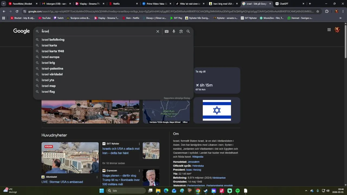The image size is (347, 195).
Task: Open options for Aftonbladet article
Action: click(97, 177)
